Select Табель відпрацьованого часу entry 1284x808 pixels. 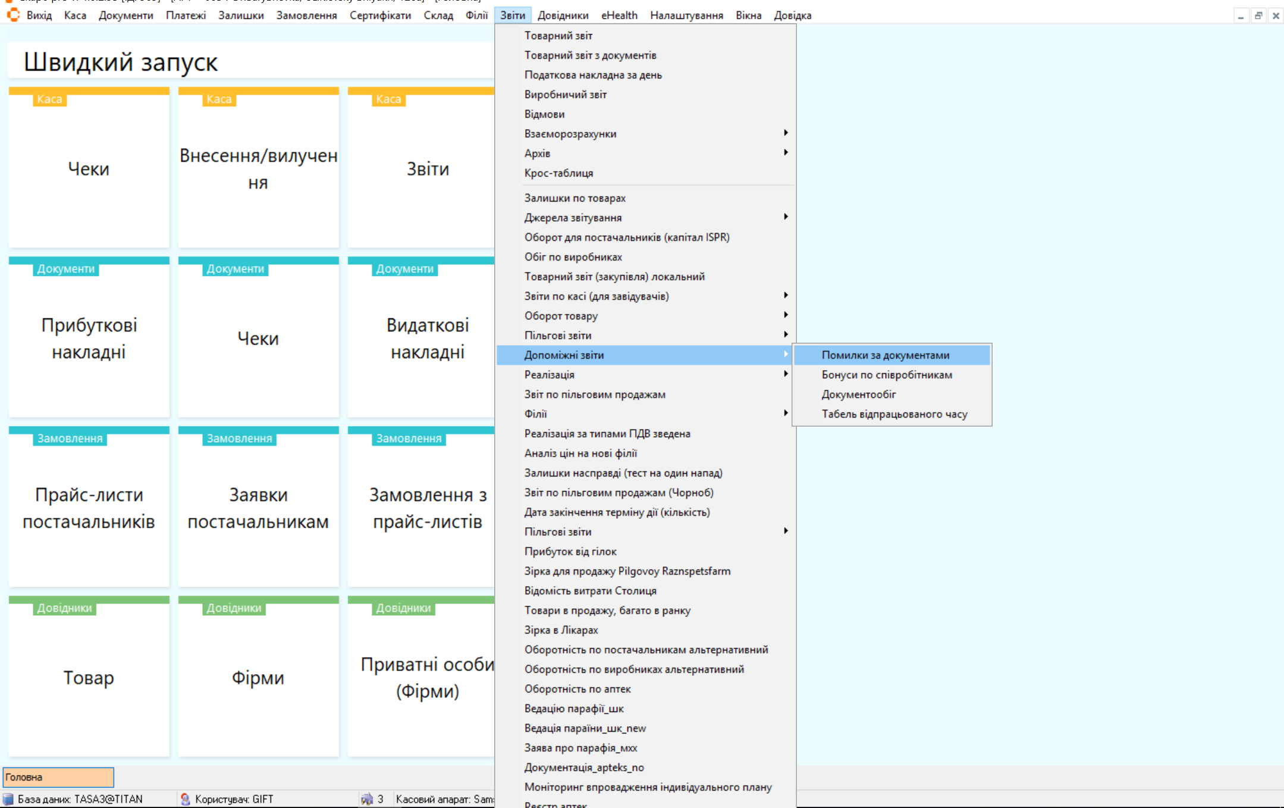point(894,414)
